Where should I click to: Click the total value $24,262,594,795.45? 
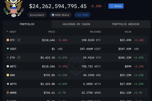click(58, 6)
